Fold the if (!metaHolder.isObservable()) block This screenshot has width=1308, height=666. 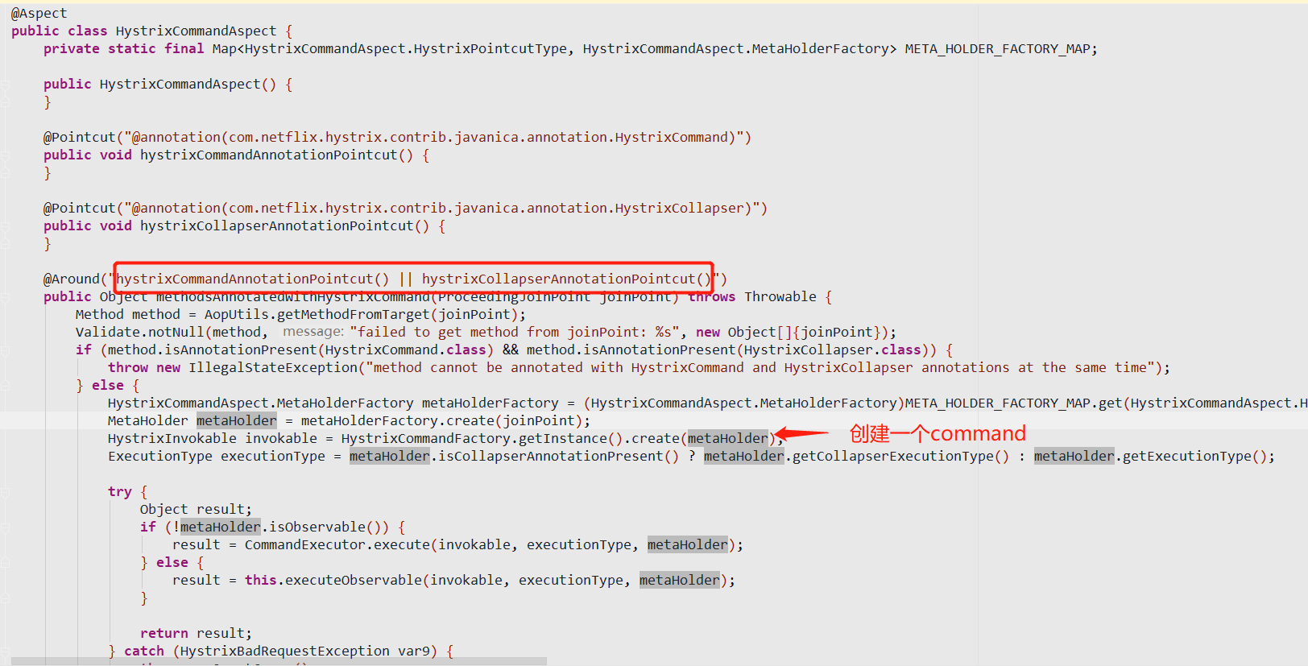point(6,527)
